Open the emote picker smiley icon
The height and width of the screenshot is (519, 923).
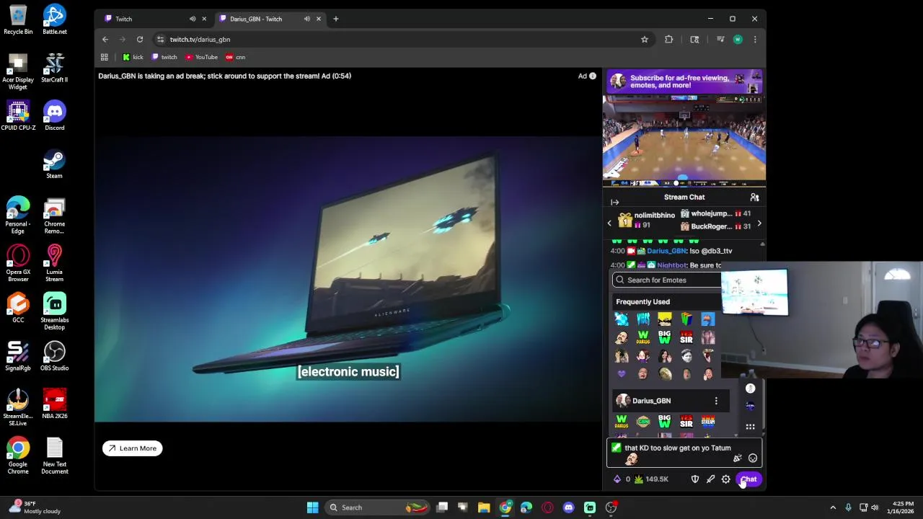click(x=753, y=458)
